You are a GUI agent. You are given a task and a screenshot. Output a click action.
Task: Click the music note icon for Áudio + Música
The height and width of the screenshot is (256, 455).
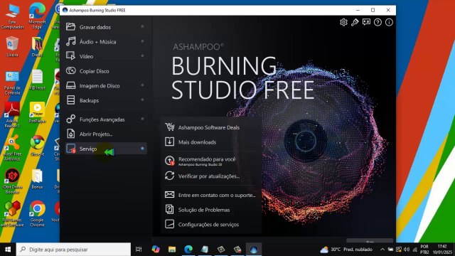point(70,41)
